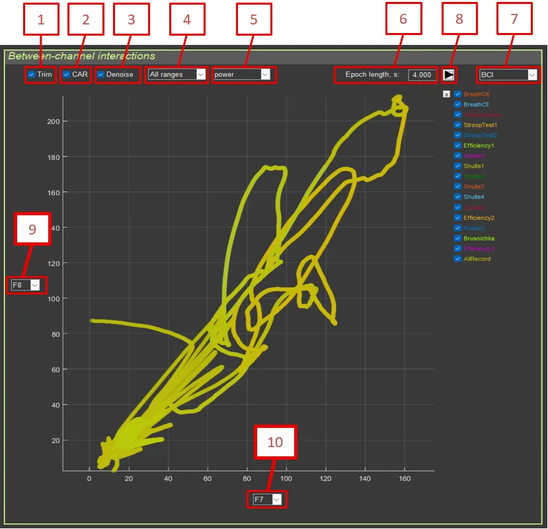The image size is (548, 529).
Task: Open the All ranges dropdown
Action: [x=176, y=75]
